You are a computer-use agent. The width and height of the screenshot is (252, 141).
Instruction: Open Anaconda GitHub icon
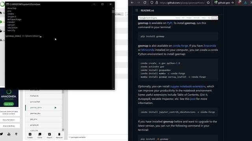click(16, 134)
